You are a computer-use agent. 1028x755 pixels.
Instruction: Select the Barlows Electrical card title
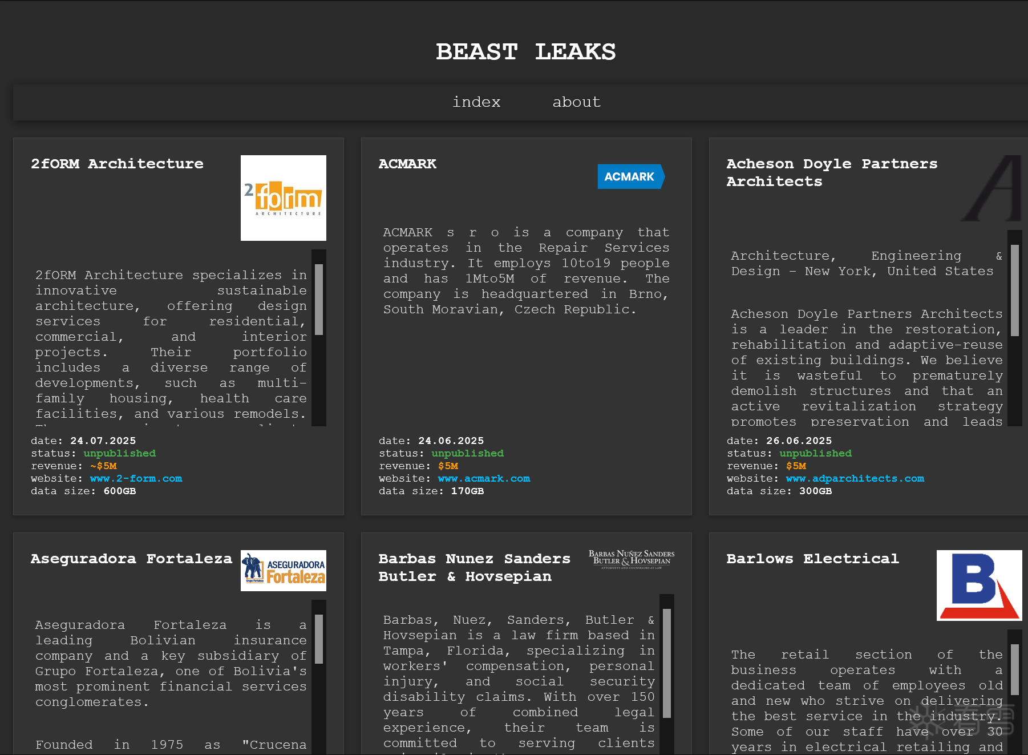[812, 559]
